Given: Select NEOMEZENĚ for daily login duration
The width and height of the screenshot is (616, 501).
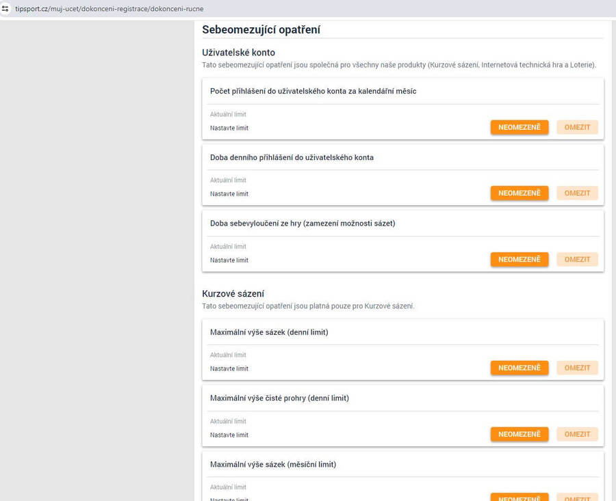Looking at the screenshot, I should tap(519, 193).
